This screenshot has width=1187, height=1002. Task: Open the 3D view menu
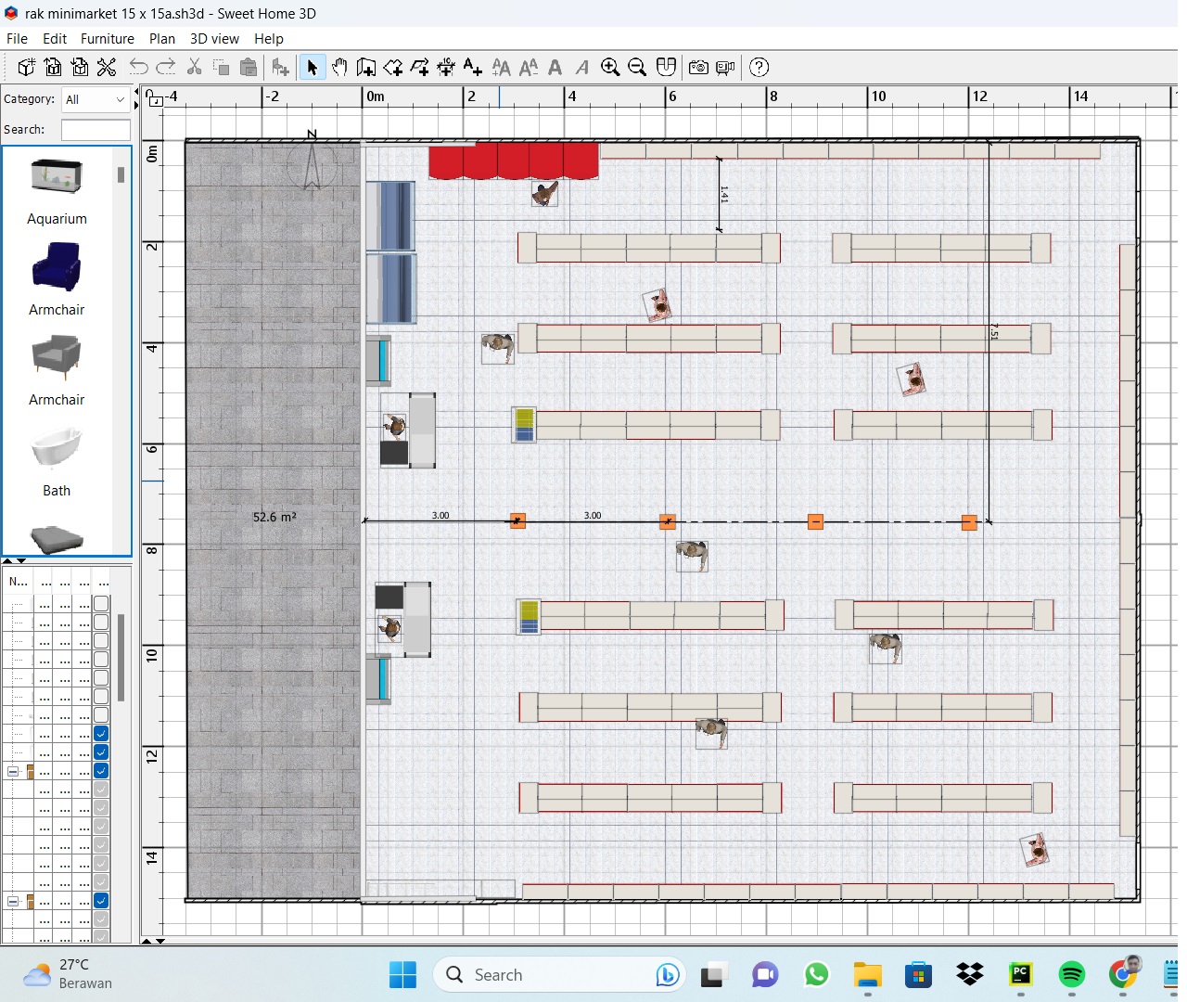(x=214, y=39)
